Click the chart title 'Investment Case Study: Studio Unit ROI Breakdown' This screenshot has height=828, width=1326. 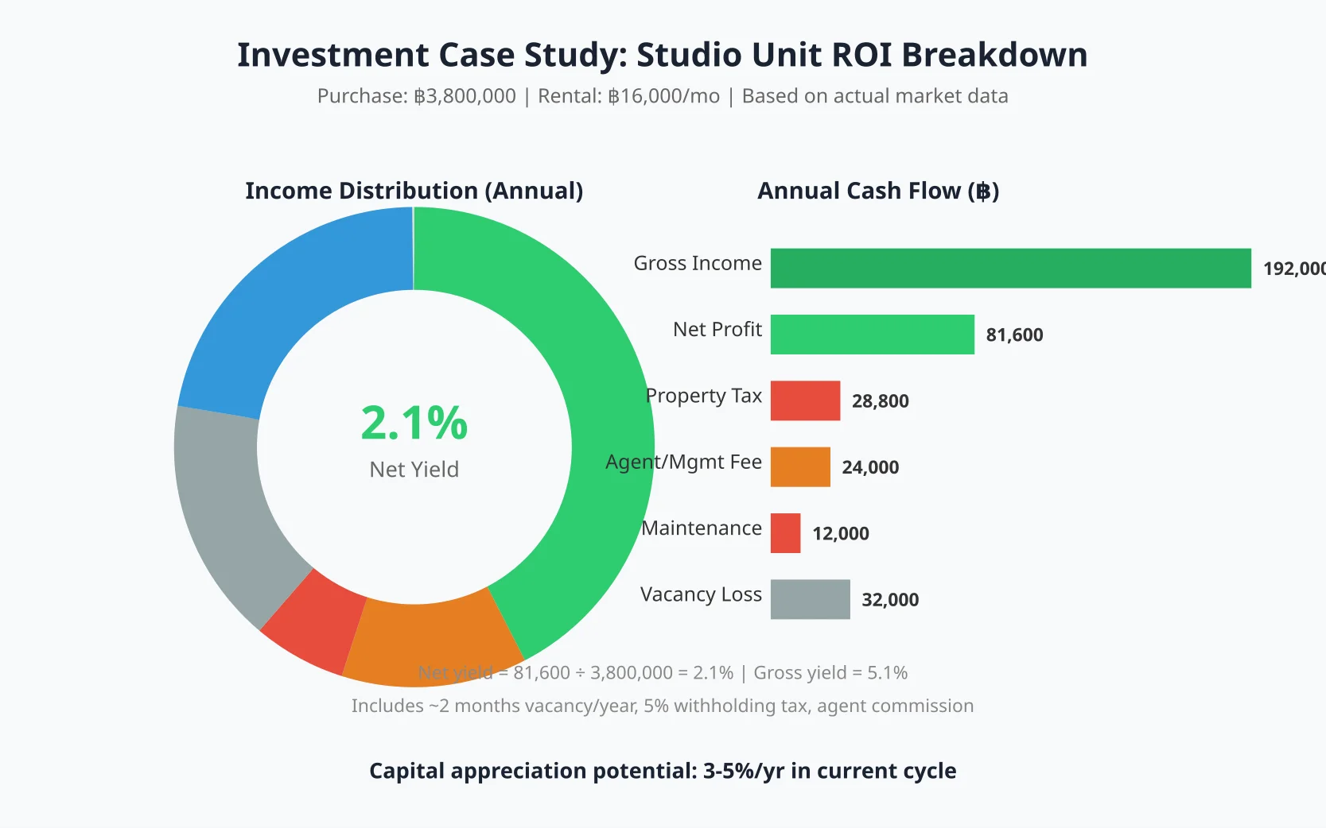click(x=663, y=55)
